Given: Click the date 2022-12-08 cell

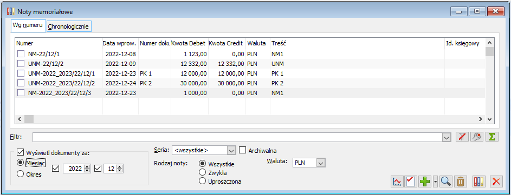Looking at the screenshot, I should [121, 54].
